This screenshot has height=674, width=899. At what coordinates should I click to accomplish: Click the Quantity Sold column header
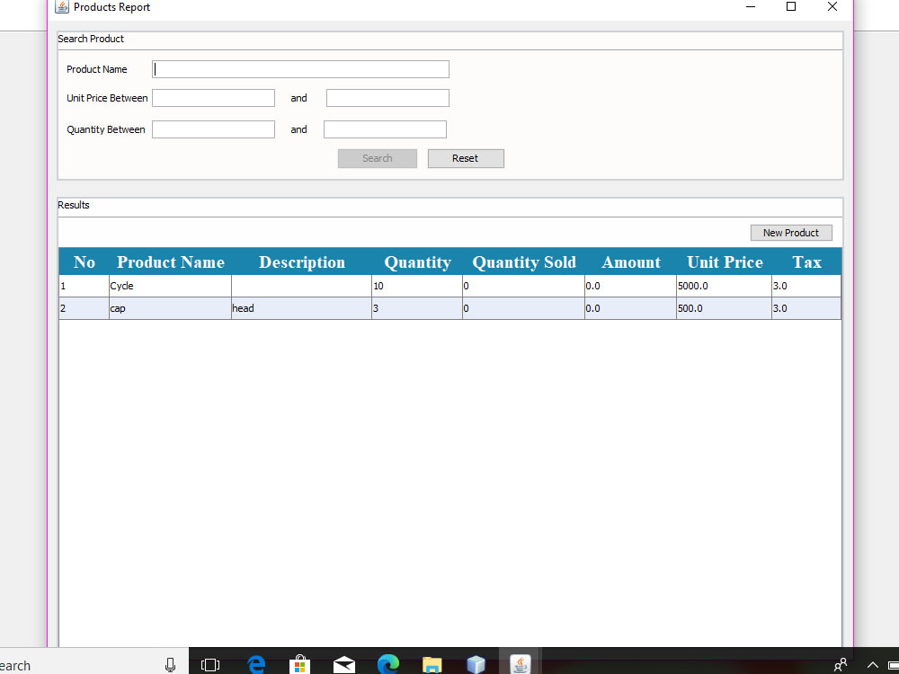524,262
